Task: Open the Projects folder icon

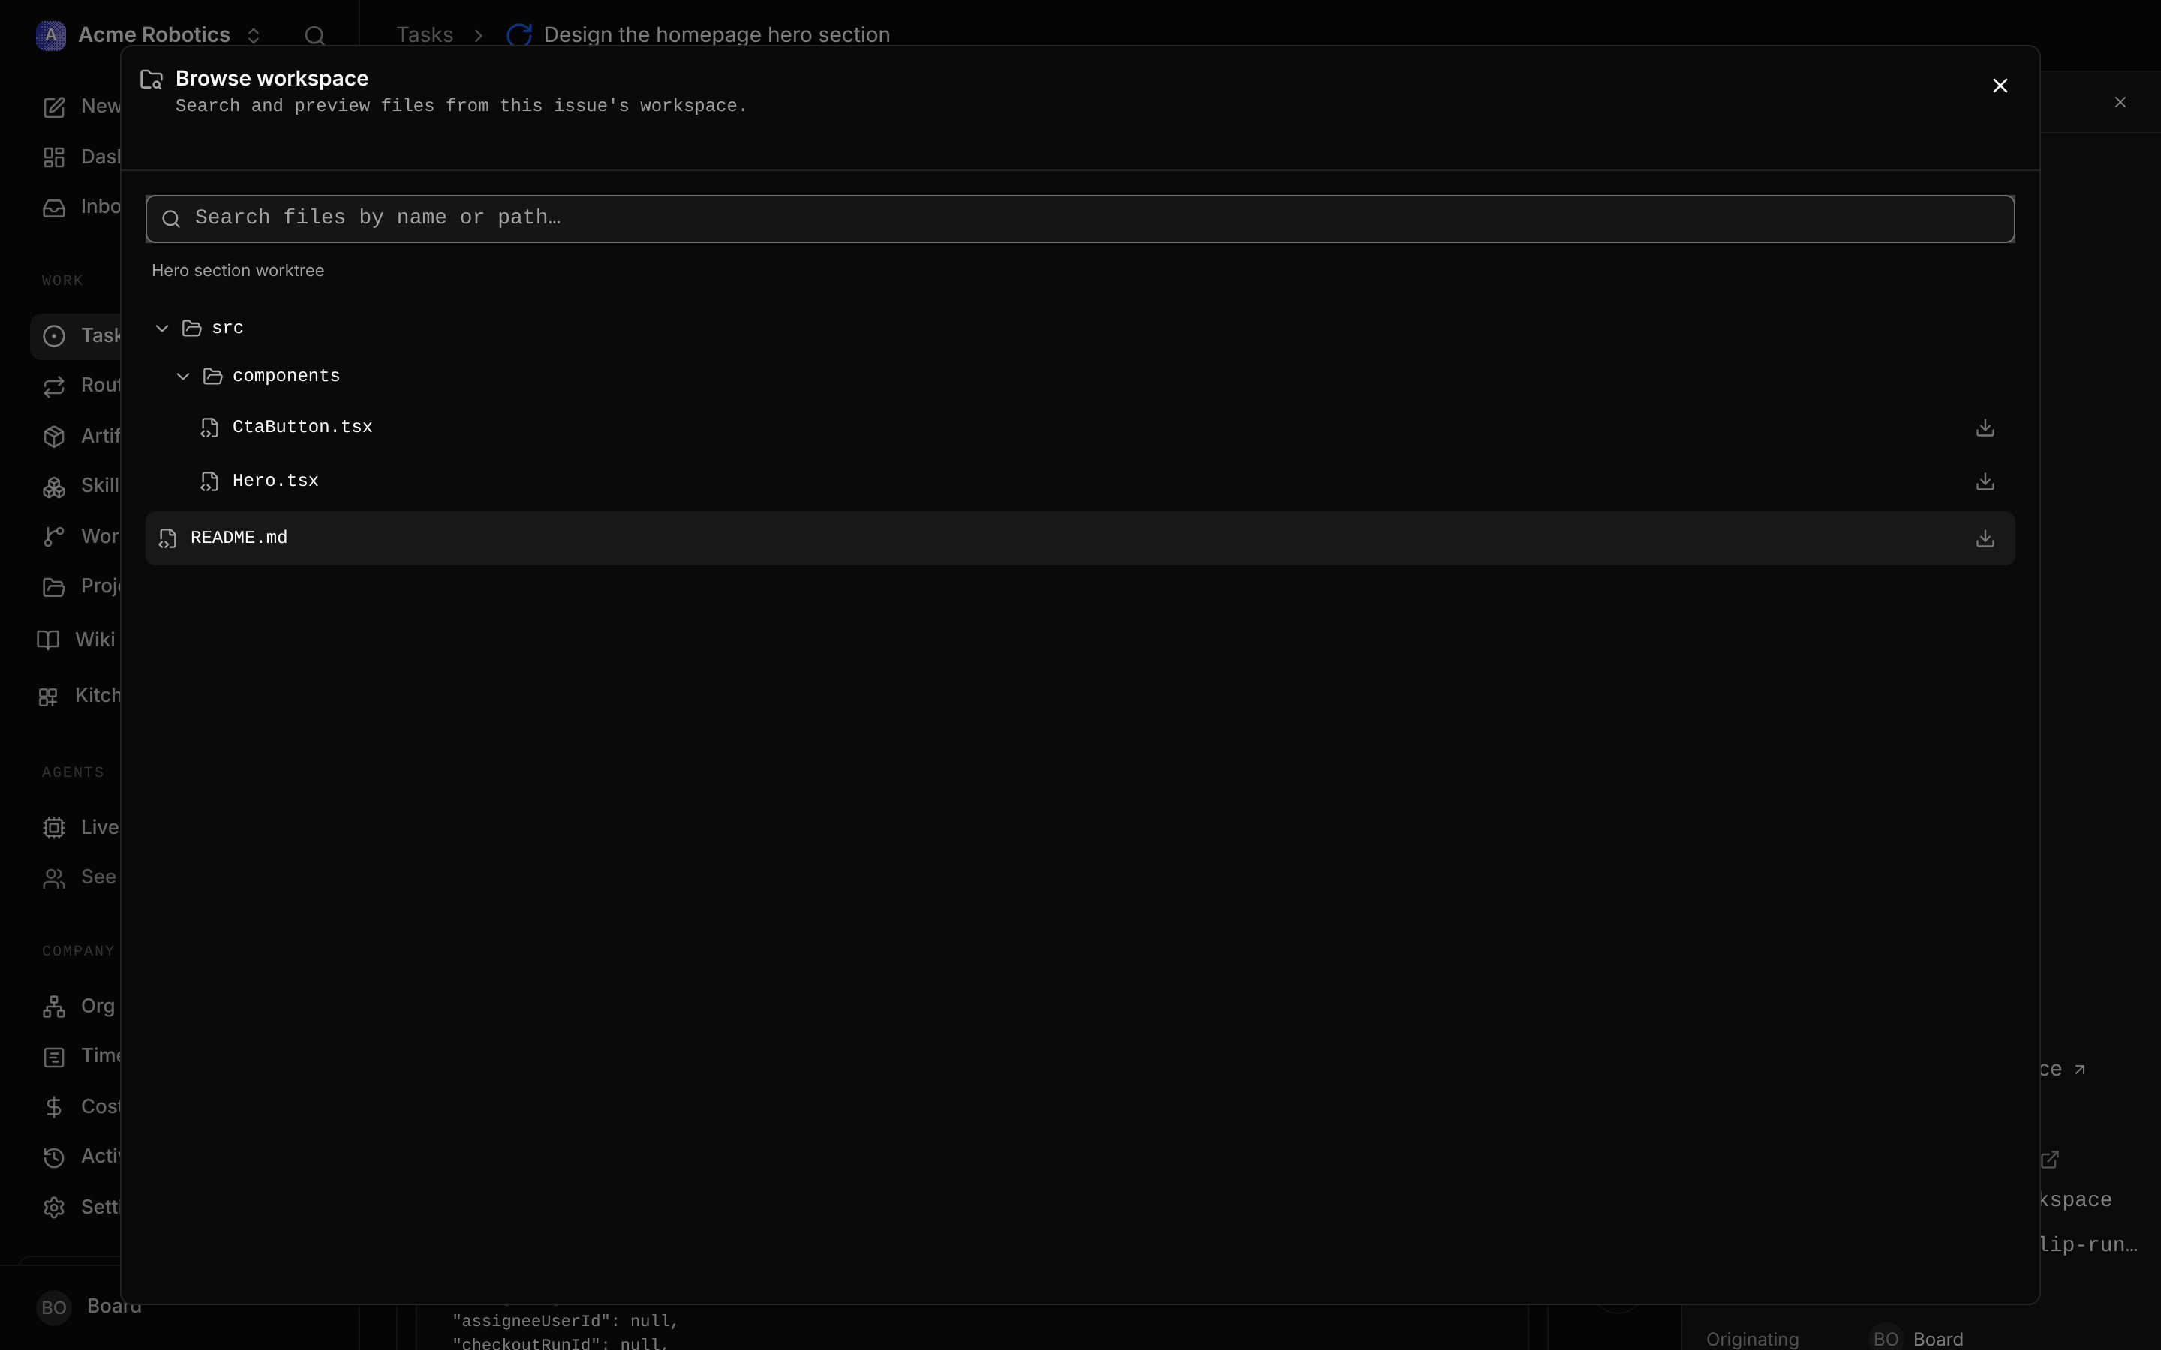Action: (53, 586)
